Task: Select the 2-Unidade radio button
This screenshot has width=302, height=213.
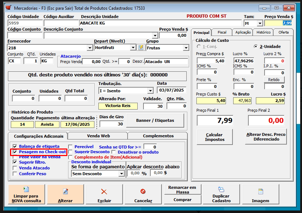Action: tap(256, 46)
